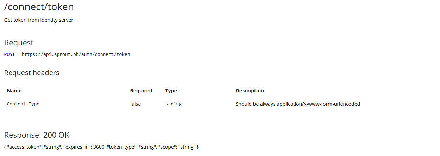Image resolution: width=440 pixels, height=156 pixels.
Task: Click the api.sprout.ph token endpoint URL
Action: point(76,54)
